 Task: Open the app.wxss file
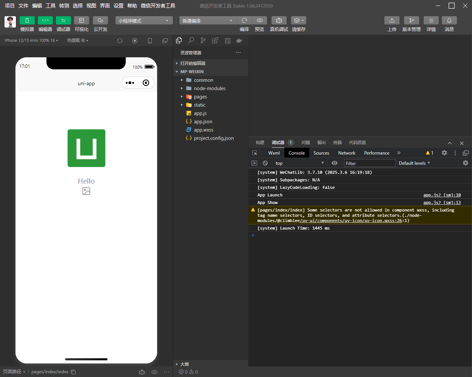click(210, 130)
